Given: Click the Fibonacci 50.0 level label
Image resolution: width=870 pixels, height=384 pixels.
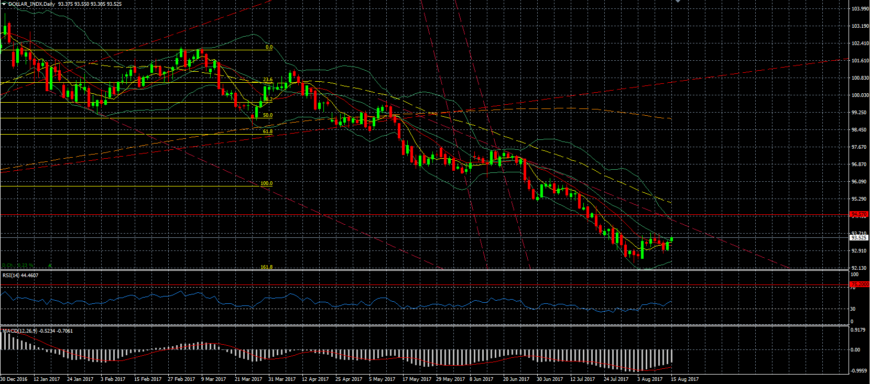Looking at the screenshot, I should coord(267,115).
